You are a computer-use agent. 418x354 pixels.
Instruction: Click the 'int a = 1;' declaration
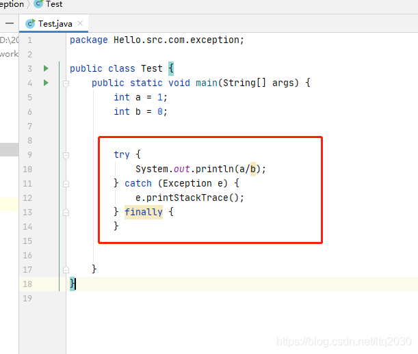tap(140, 97)
